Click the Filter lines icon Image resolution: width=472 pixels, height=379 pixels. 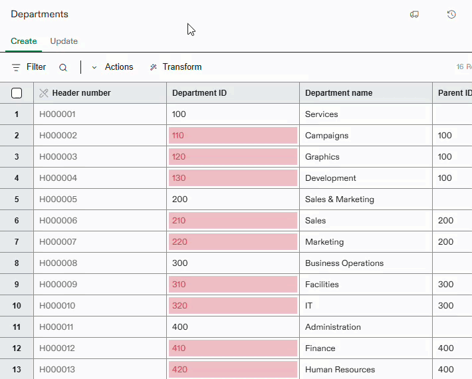point(16,67)
